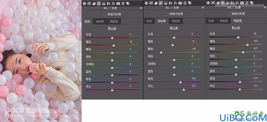Click the 蓝色 hue slider handle
The width and height of the screenshot is (267, 122).
pyautogui.click(x=112, y=75)
